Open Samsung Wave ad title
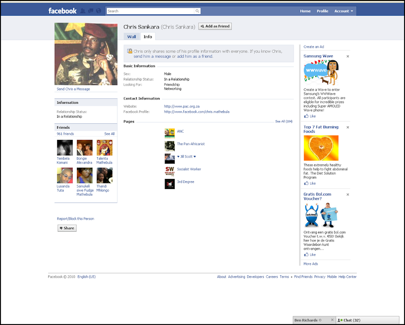The width and height of the screenshot is (405, 325). [318, 56]
